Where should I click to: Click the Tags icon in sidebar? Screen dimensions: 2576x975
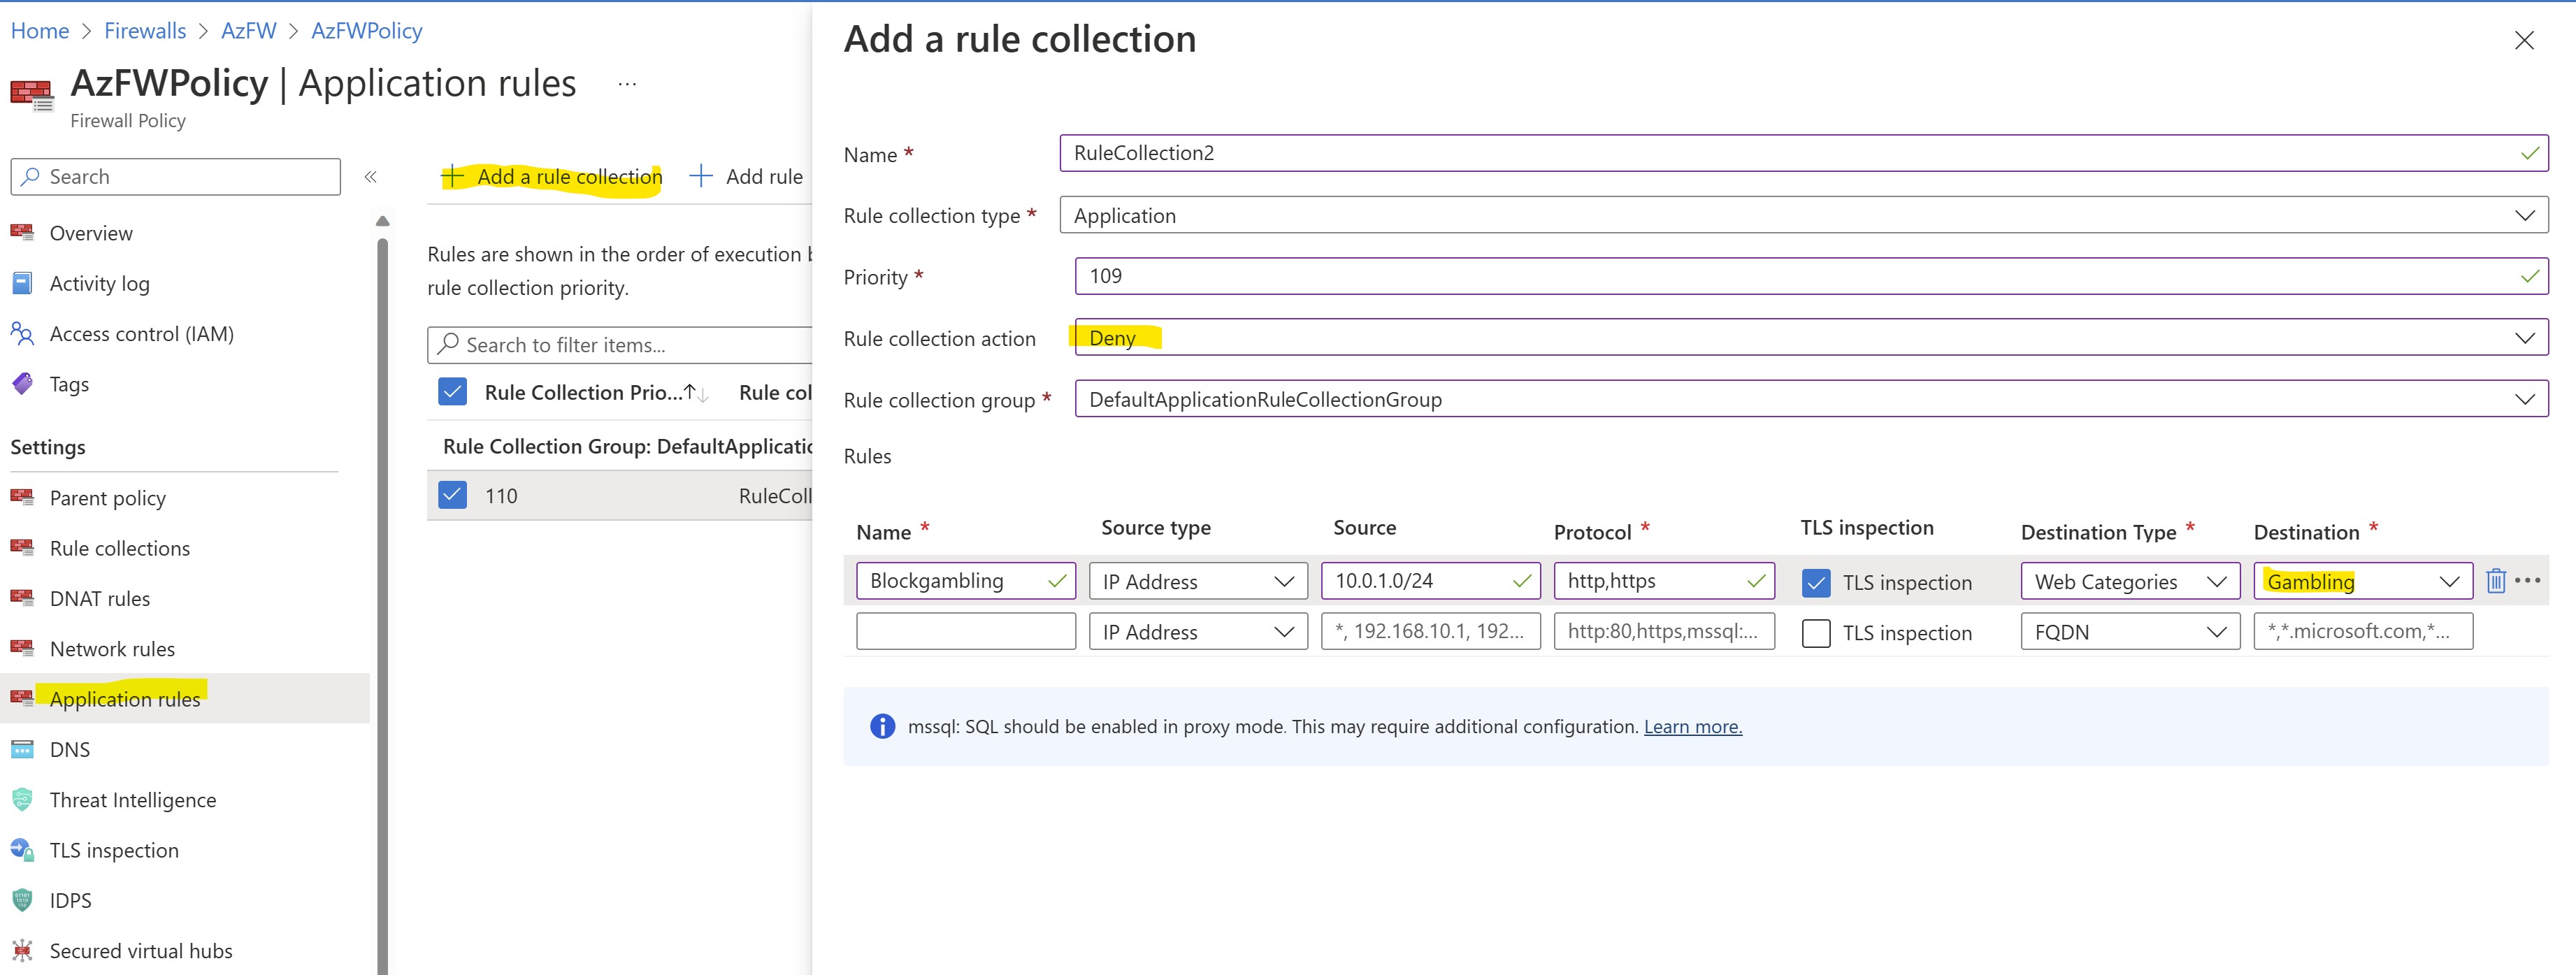[22, 384]
